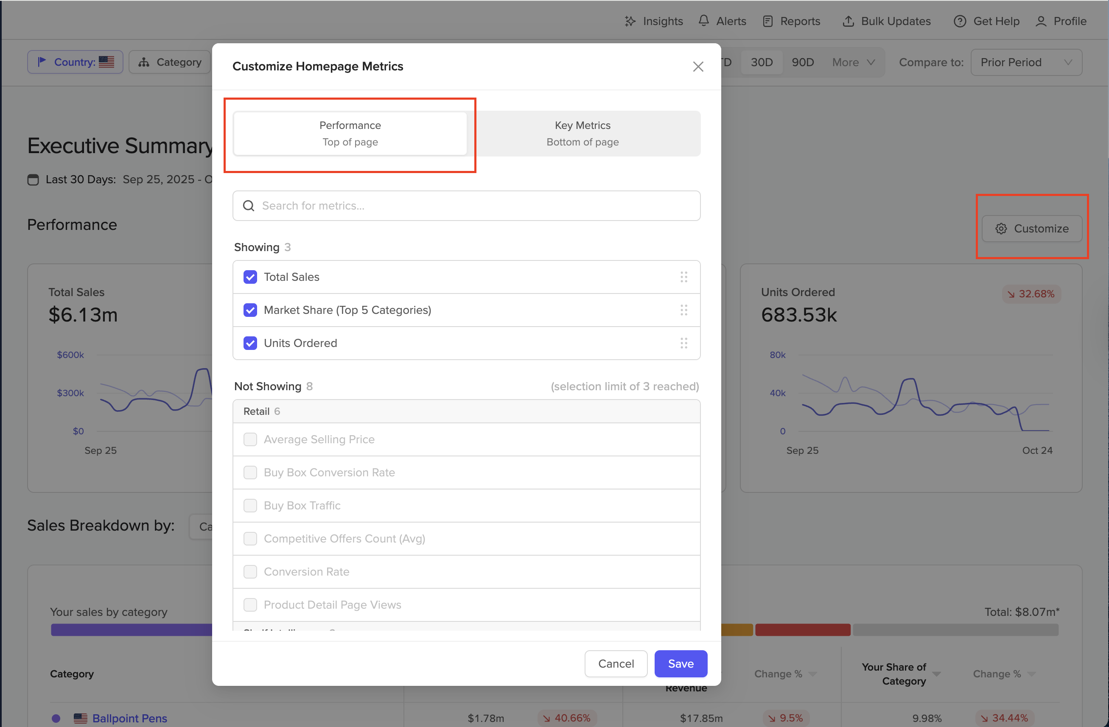The width and height of the screenshot is (1109, 727).
Task: Check Buy Box Conversion Rate checkbox
Action: [250, 472]
